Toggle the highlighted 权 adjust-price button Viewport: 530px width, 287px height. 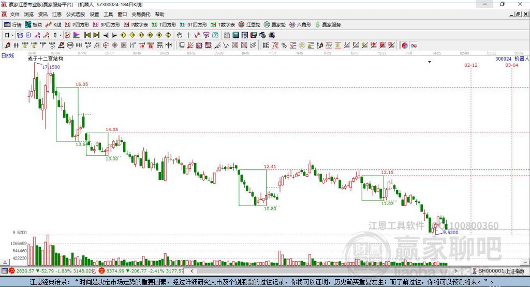[68, 35]
